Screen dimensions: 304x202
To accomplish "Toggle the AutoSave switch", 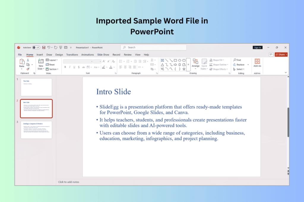I will coord(36,48).
